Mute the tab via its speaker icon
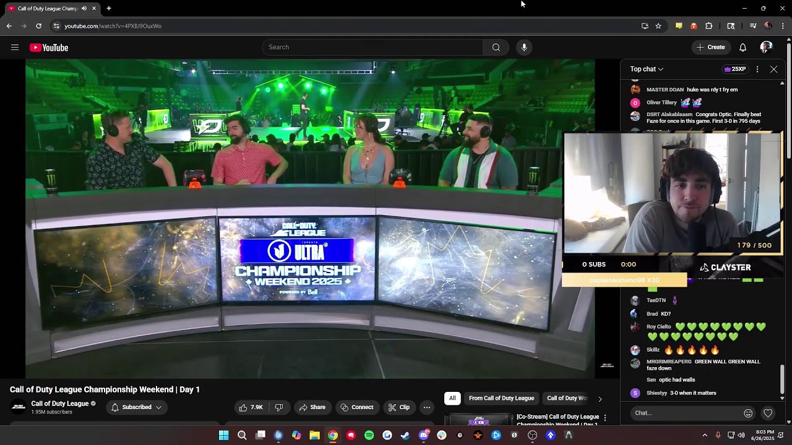Image resolution: width=792 pixels, height=445 pixels. click(84, 9)
